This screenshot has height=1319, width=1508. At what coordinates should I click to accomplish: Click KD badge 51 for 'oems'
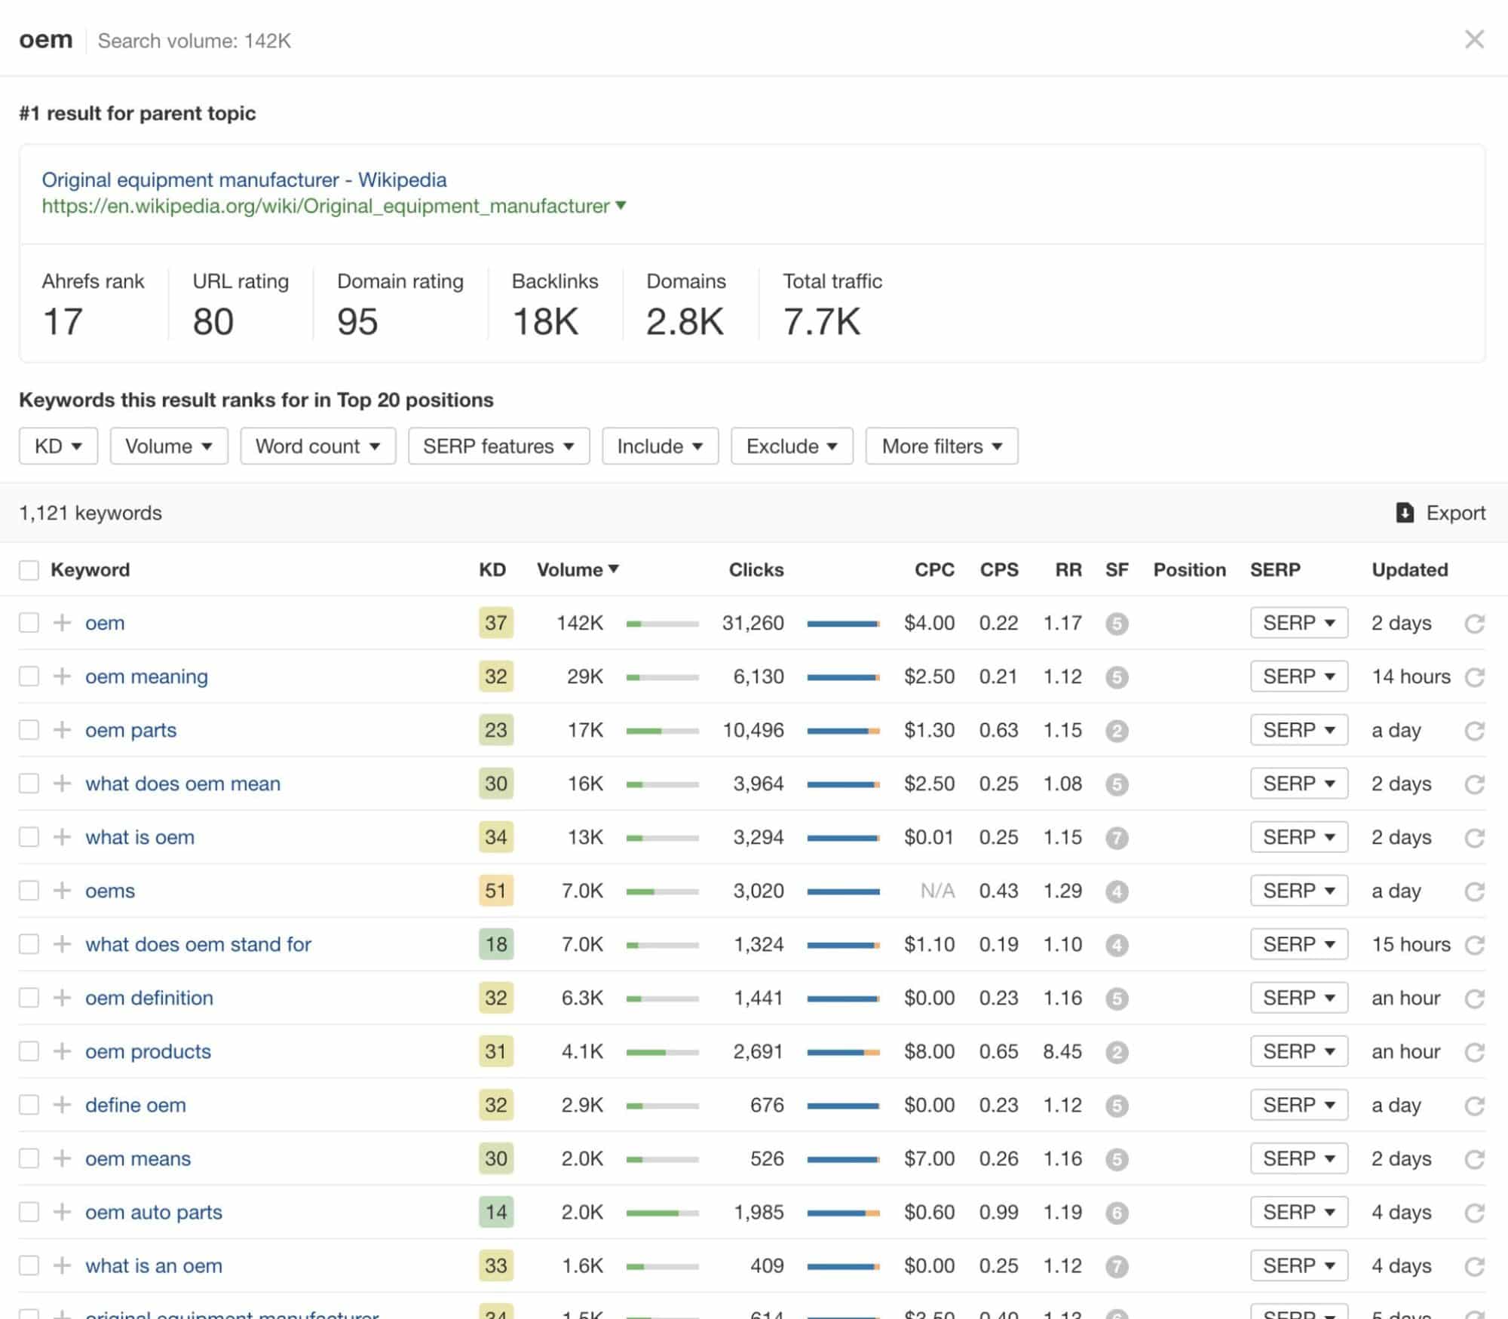(495, 891)
